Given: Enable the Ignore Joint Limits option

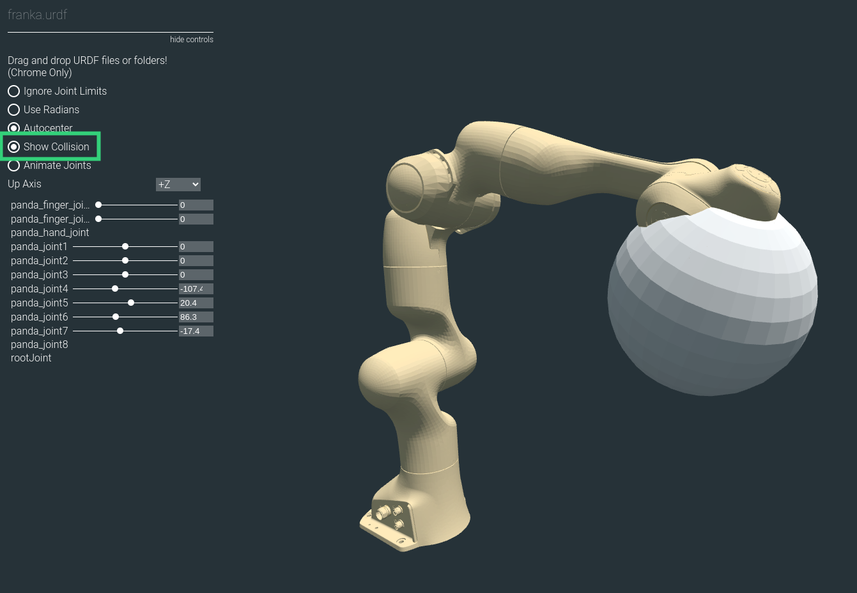Looking at the screenshot, I should pos(13,91).
